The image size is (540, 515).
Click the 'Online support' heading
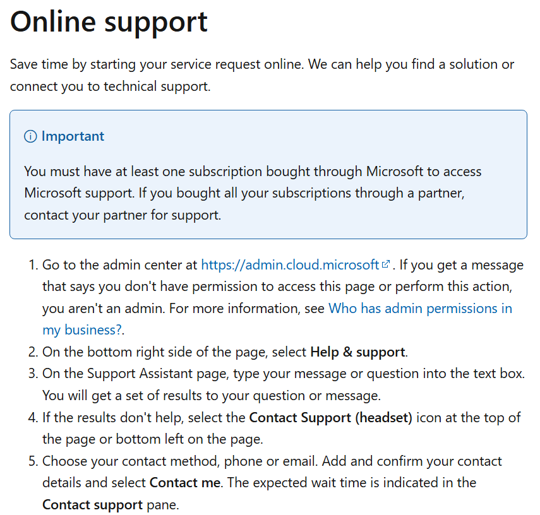(x=109, y=22)
